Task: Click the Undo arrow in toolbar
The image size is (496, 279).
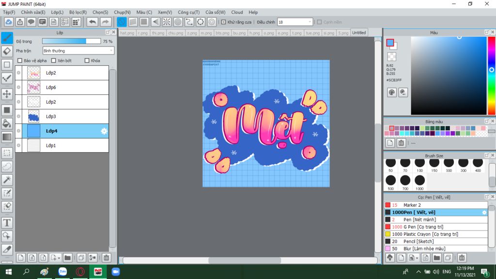Action: tap(93, 22)
